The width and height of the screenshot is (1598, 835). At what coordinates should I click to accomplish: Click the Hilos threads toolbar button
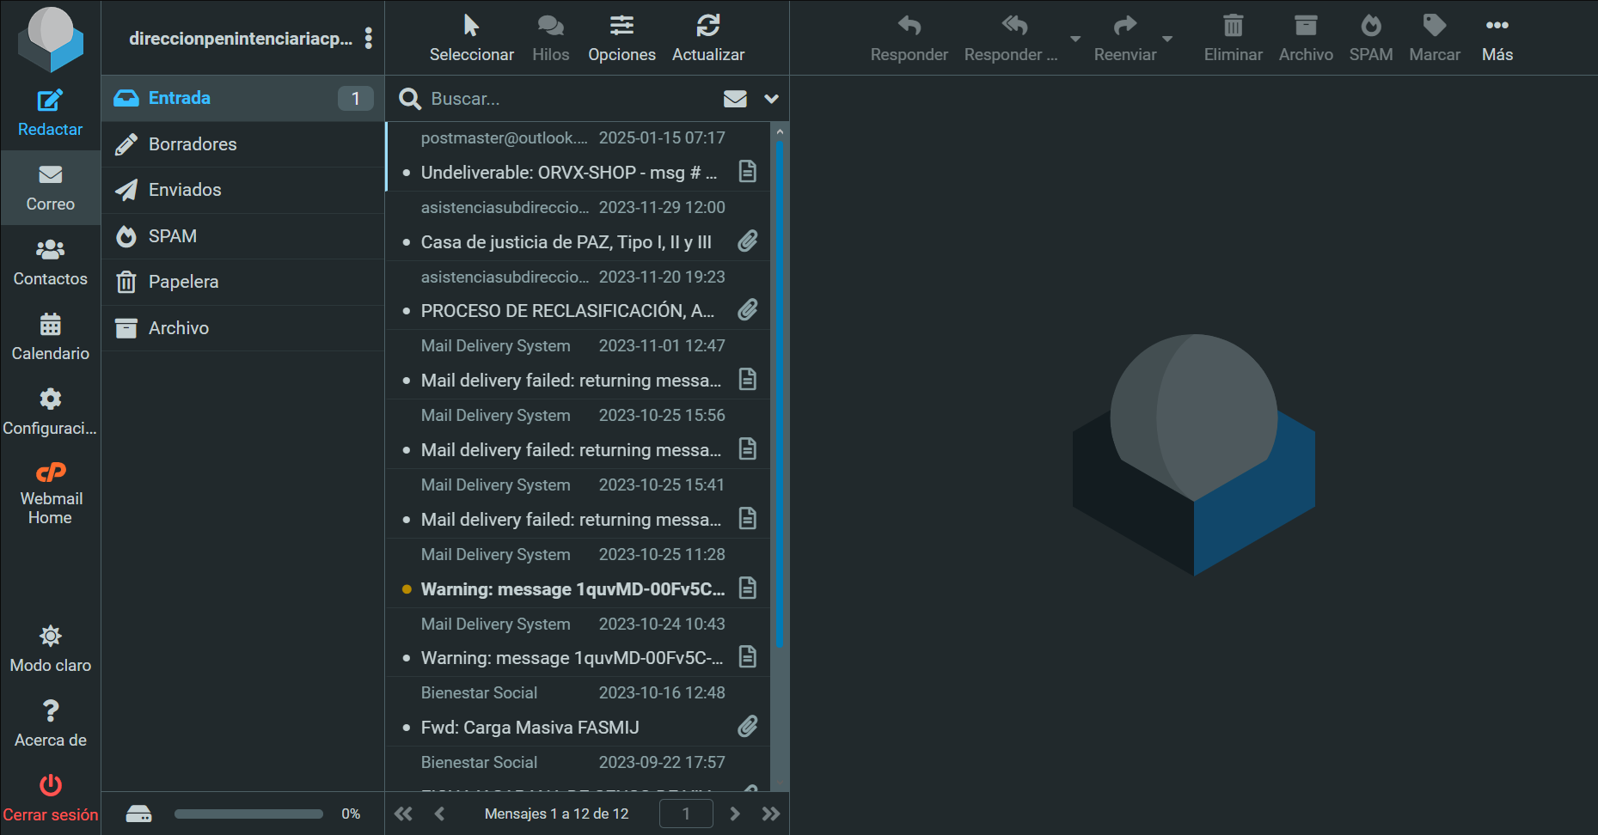[x=550, y=39]
